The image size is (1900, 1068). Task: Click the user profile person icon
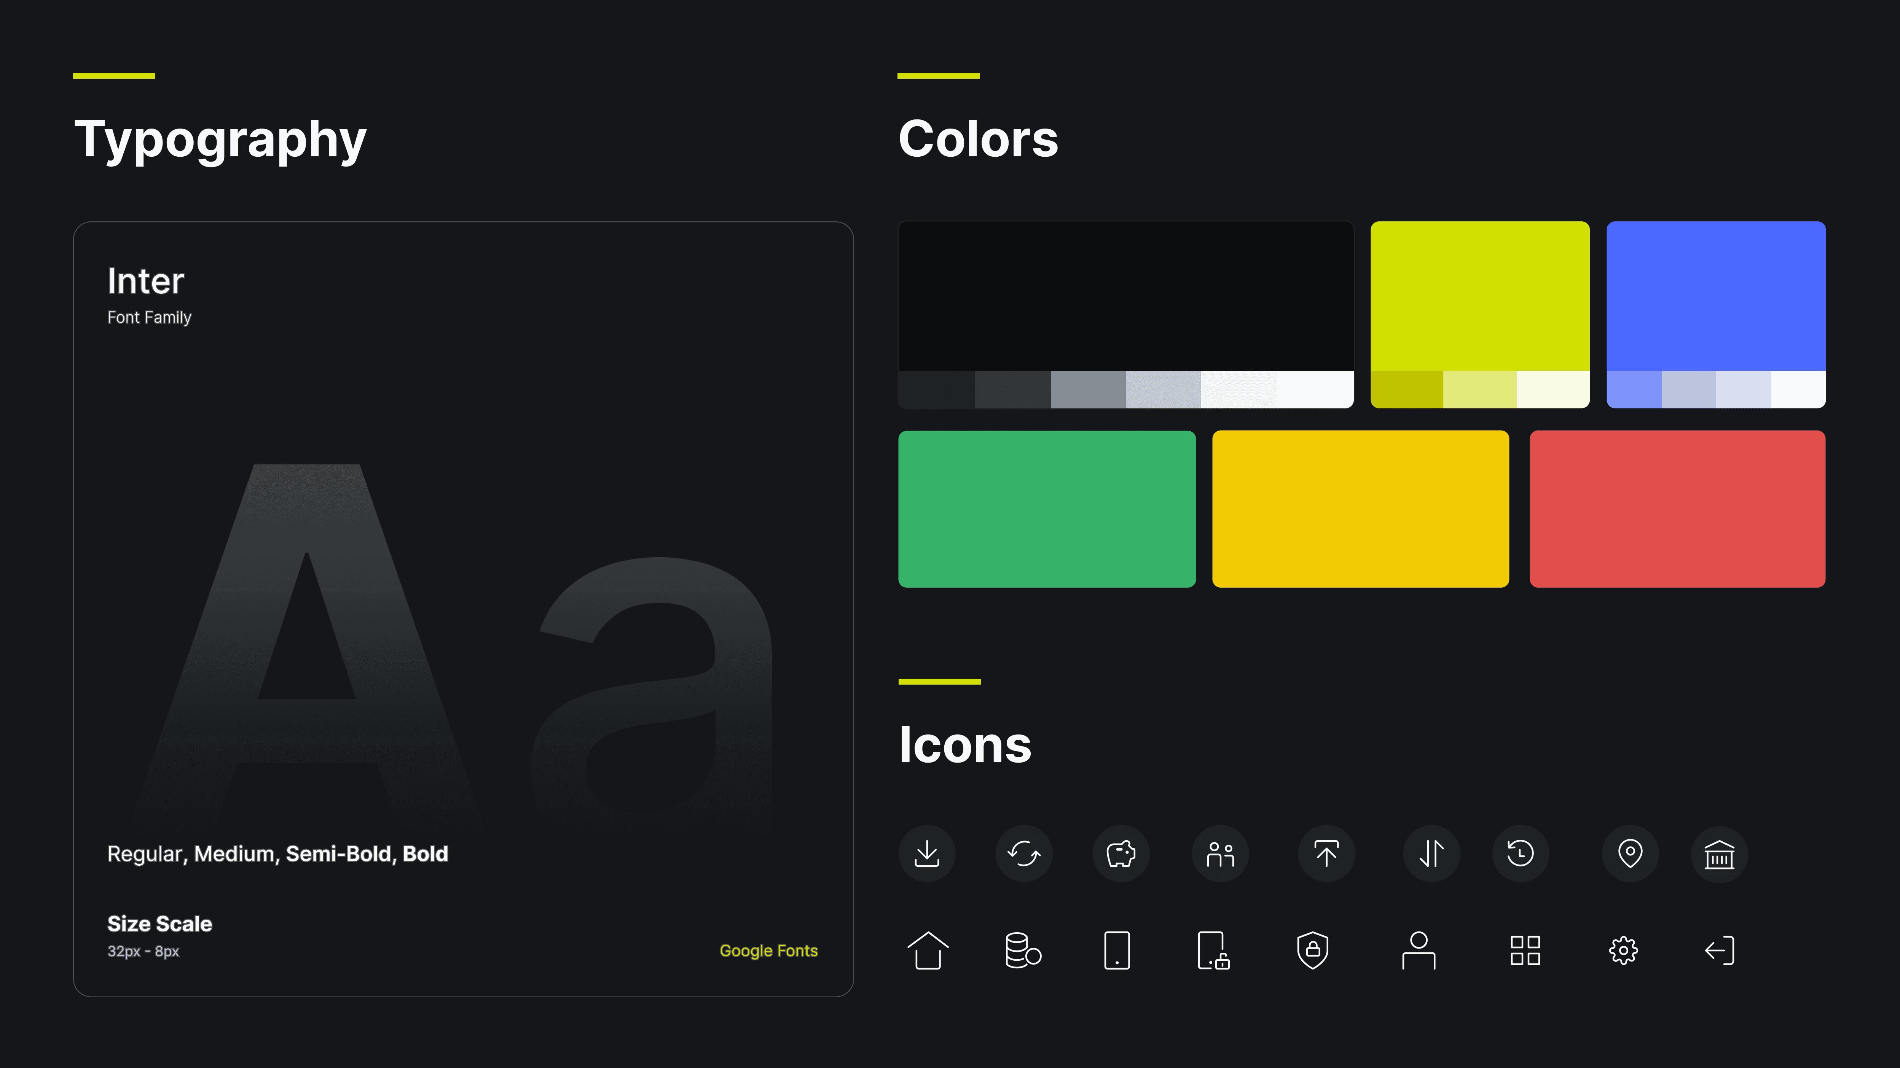point(1419,950)
